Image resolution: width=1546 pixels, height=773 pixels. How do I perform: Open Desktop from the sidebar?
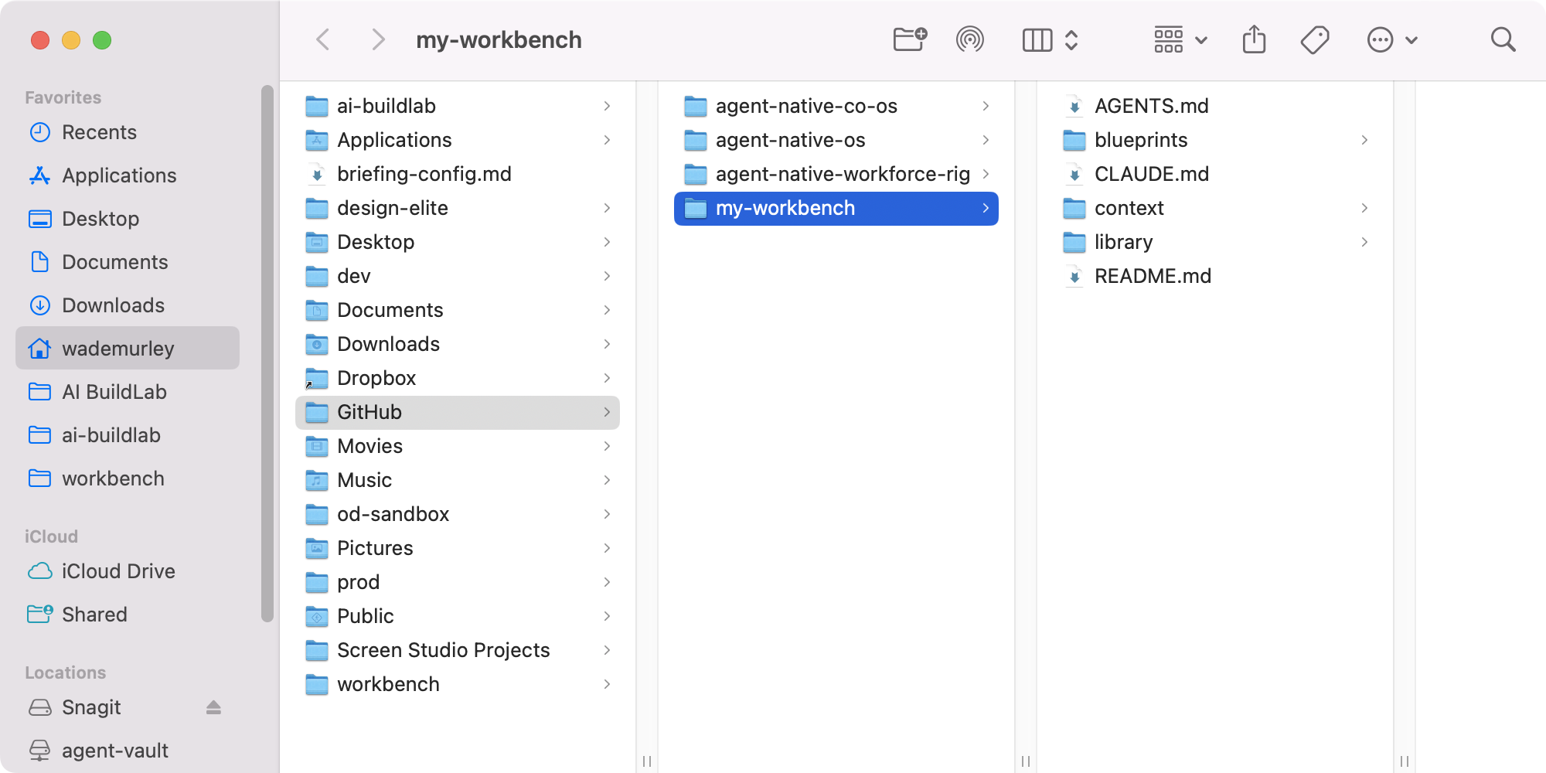128,219
